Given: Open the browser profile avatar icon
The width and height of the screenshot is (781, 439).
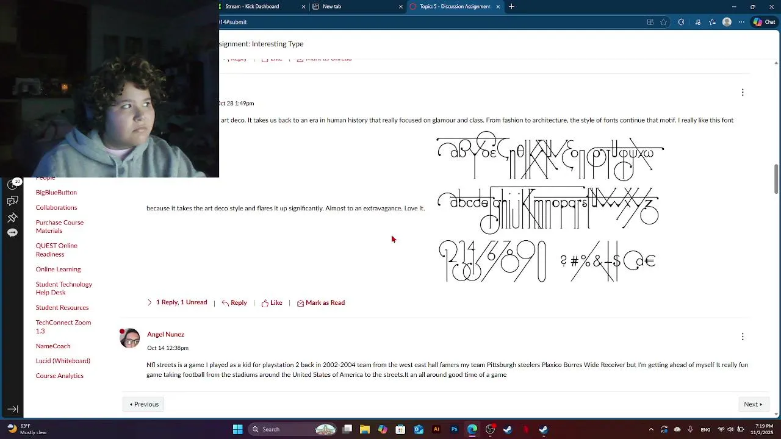Looking at the screenshot, I should tap(727, 22).
